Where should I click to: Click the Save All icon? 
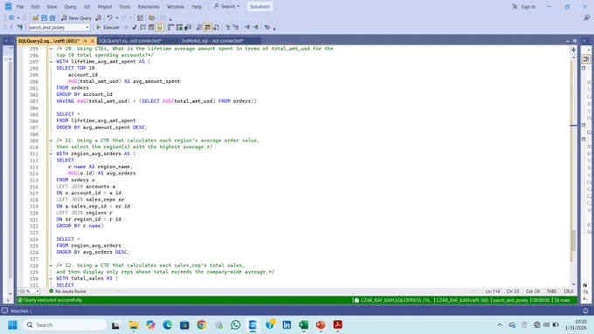[x=52, y=17]
